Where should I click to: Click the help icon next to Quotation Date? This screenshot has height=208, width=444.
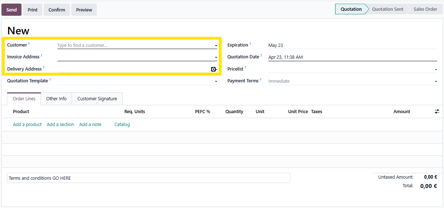(261, 55)
